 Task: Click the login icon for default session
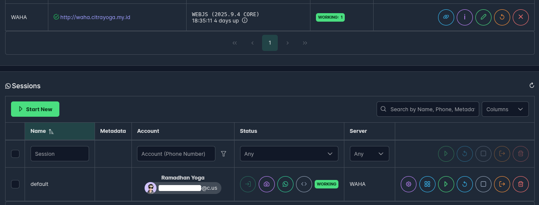pyautogui.click(x=248, y=184)
